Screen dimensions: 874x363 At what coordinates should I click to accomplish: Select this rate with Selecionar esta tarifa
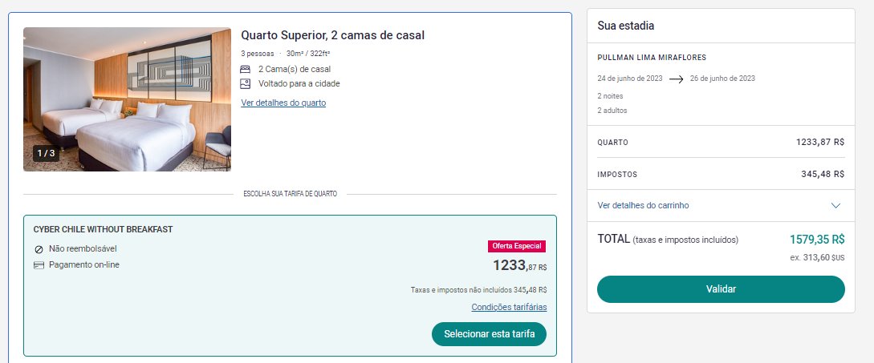[x=489, y=334]
